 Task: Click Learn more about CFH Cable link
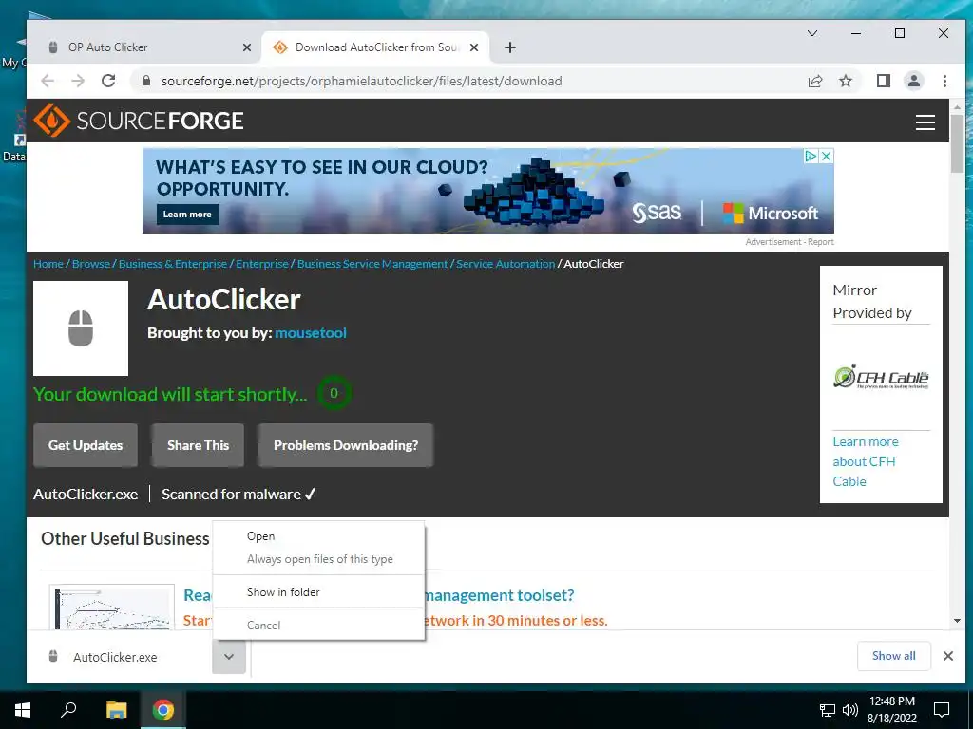point(865,461)
